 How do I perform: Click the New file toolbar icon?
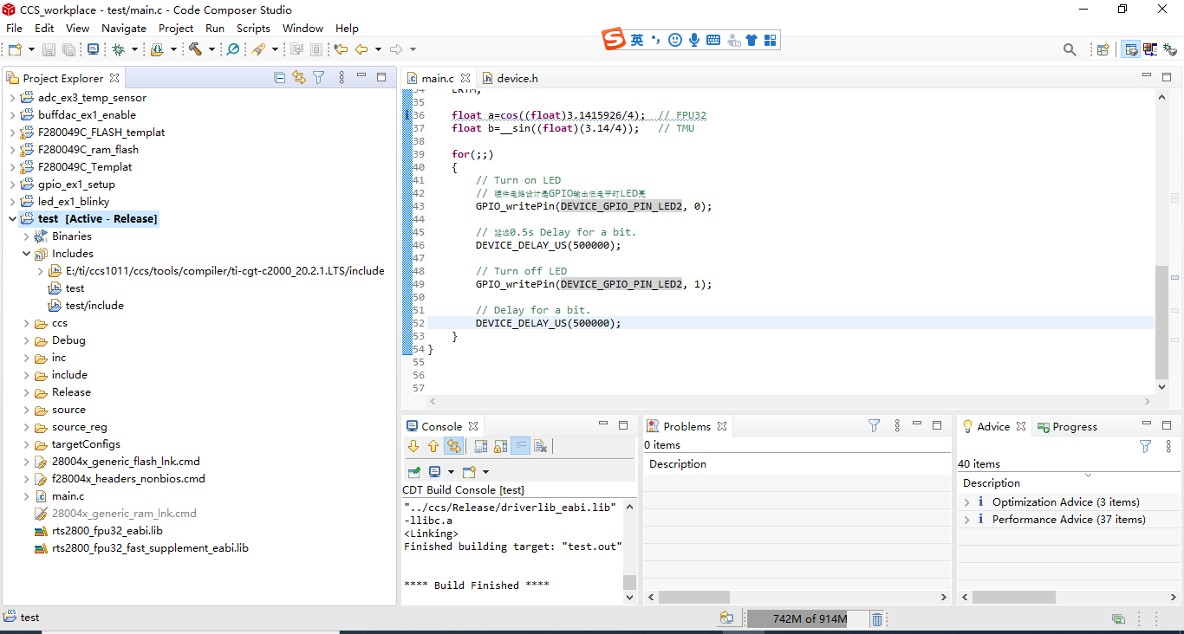(15, 49)
